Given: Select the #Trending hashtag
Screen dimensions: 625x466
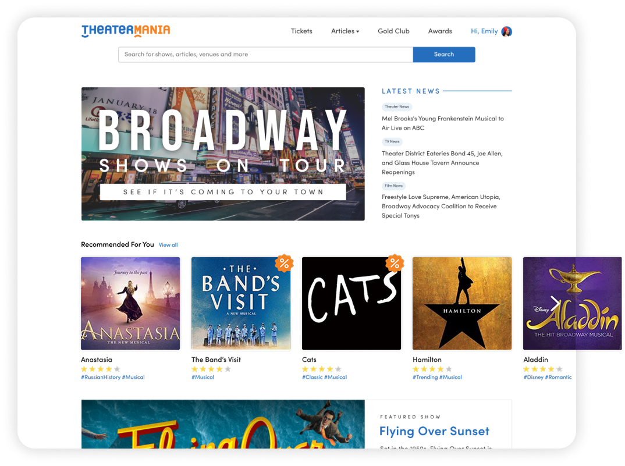Looking at the screenshot, I should pyautogui.click(x=425, y=377).
